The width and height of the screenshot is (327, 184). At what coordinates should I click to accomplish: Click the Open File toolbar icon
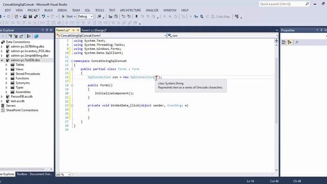click(x=25, y=16)
